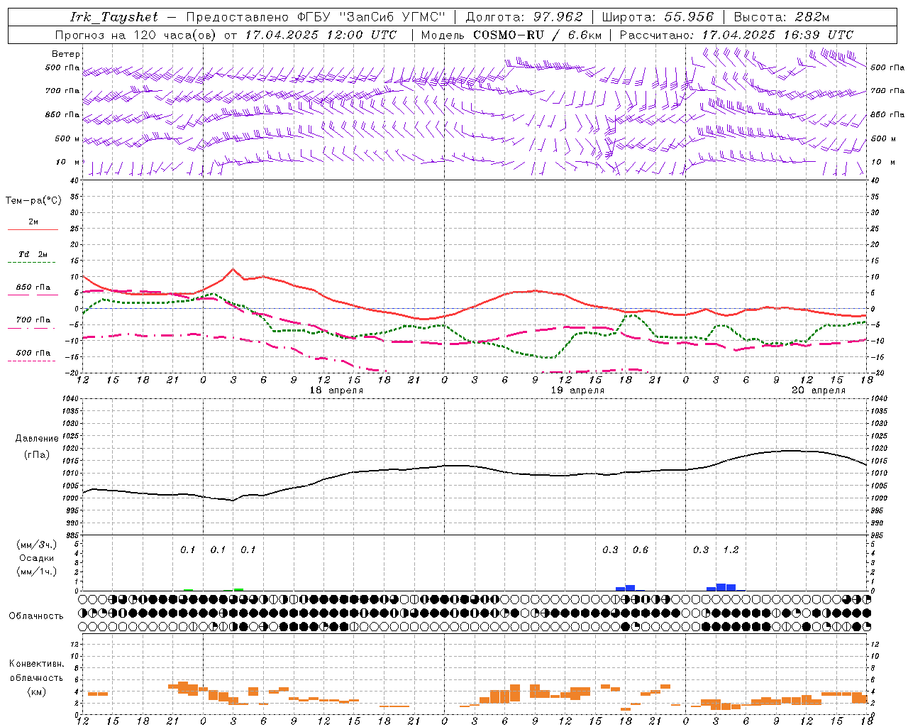Select the Высота: 282м header entry

782,17
